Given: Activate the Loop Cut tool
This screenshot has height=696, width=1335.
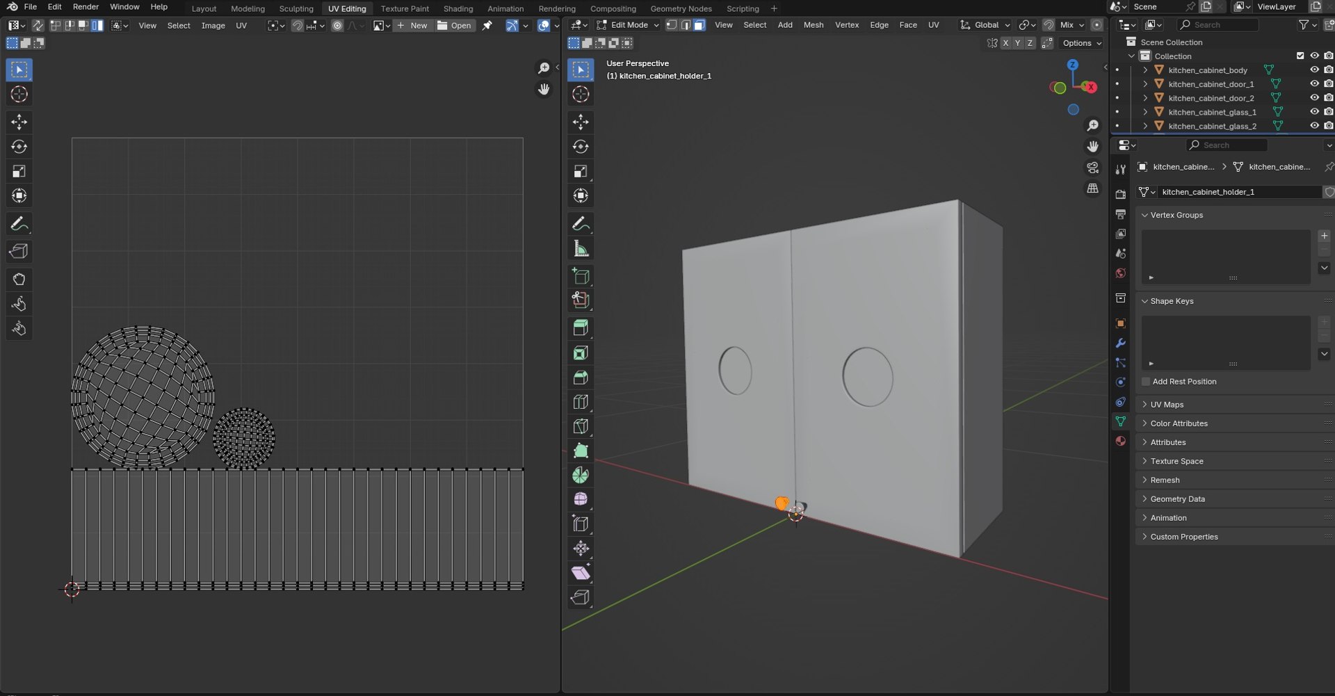Looking at the screenshot, I should (581, 402).
